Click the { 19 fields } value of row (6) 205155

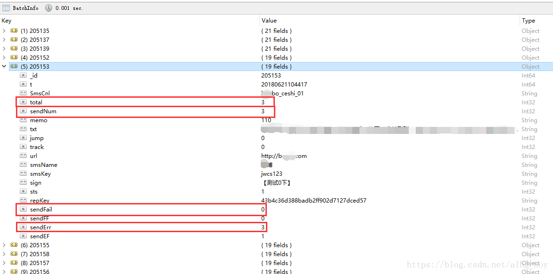click(x=276, y=245)
